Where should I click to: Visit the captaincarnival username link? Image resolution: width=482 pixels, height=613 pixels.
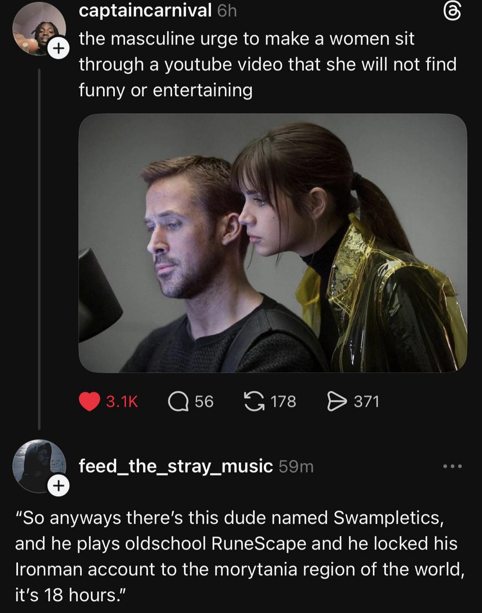[x=145, y=11]
